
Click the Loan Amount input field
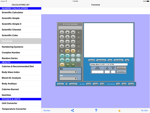pyautogui.click(x=98, y=72)
